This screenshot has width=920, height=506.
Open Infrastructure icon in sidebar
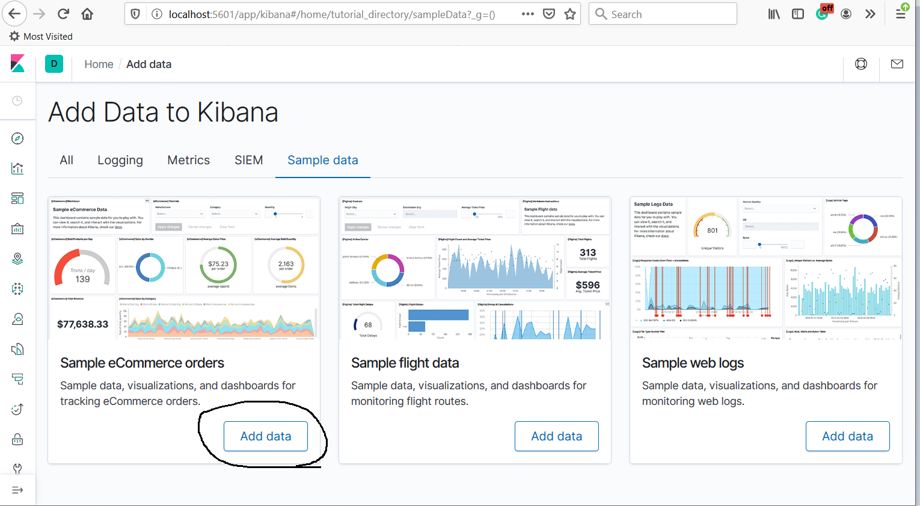point(17,319)
